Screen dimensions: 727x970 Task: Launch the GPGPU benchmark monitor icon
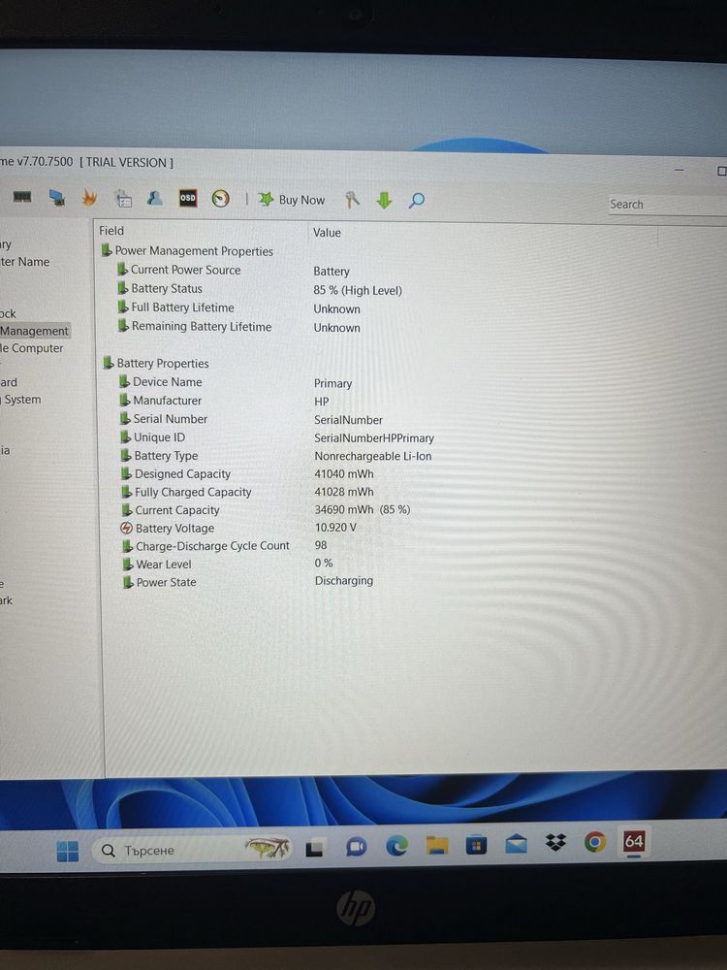point(57,197)
